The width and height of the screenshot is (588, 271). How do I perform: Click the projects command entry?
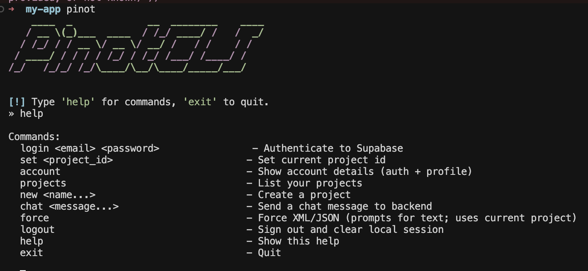pyautogui.click(x=43, y=183)
